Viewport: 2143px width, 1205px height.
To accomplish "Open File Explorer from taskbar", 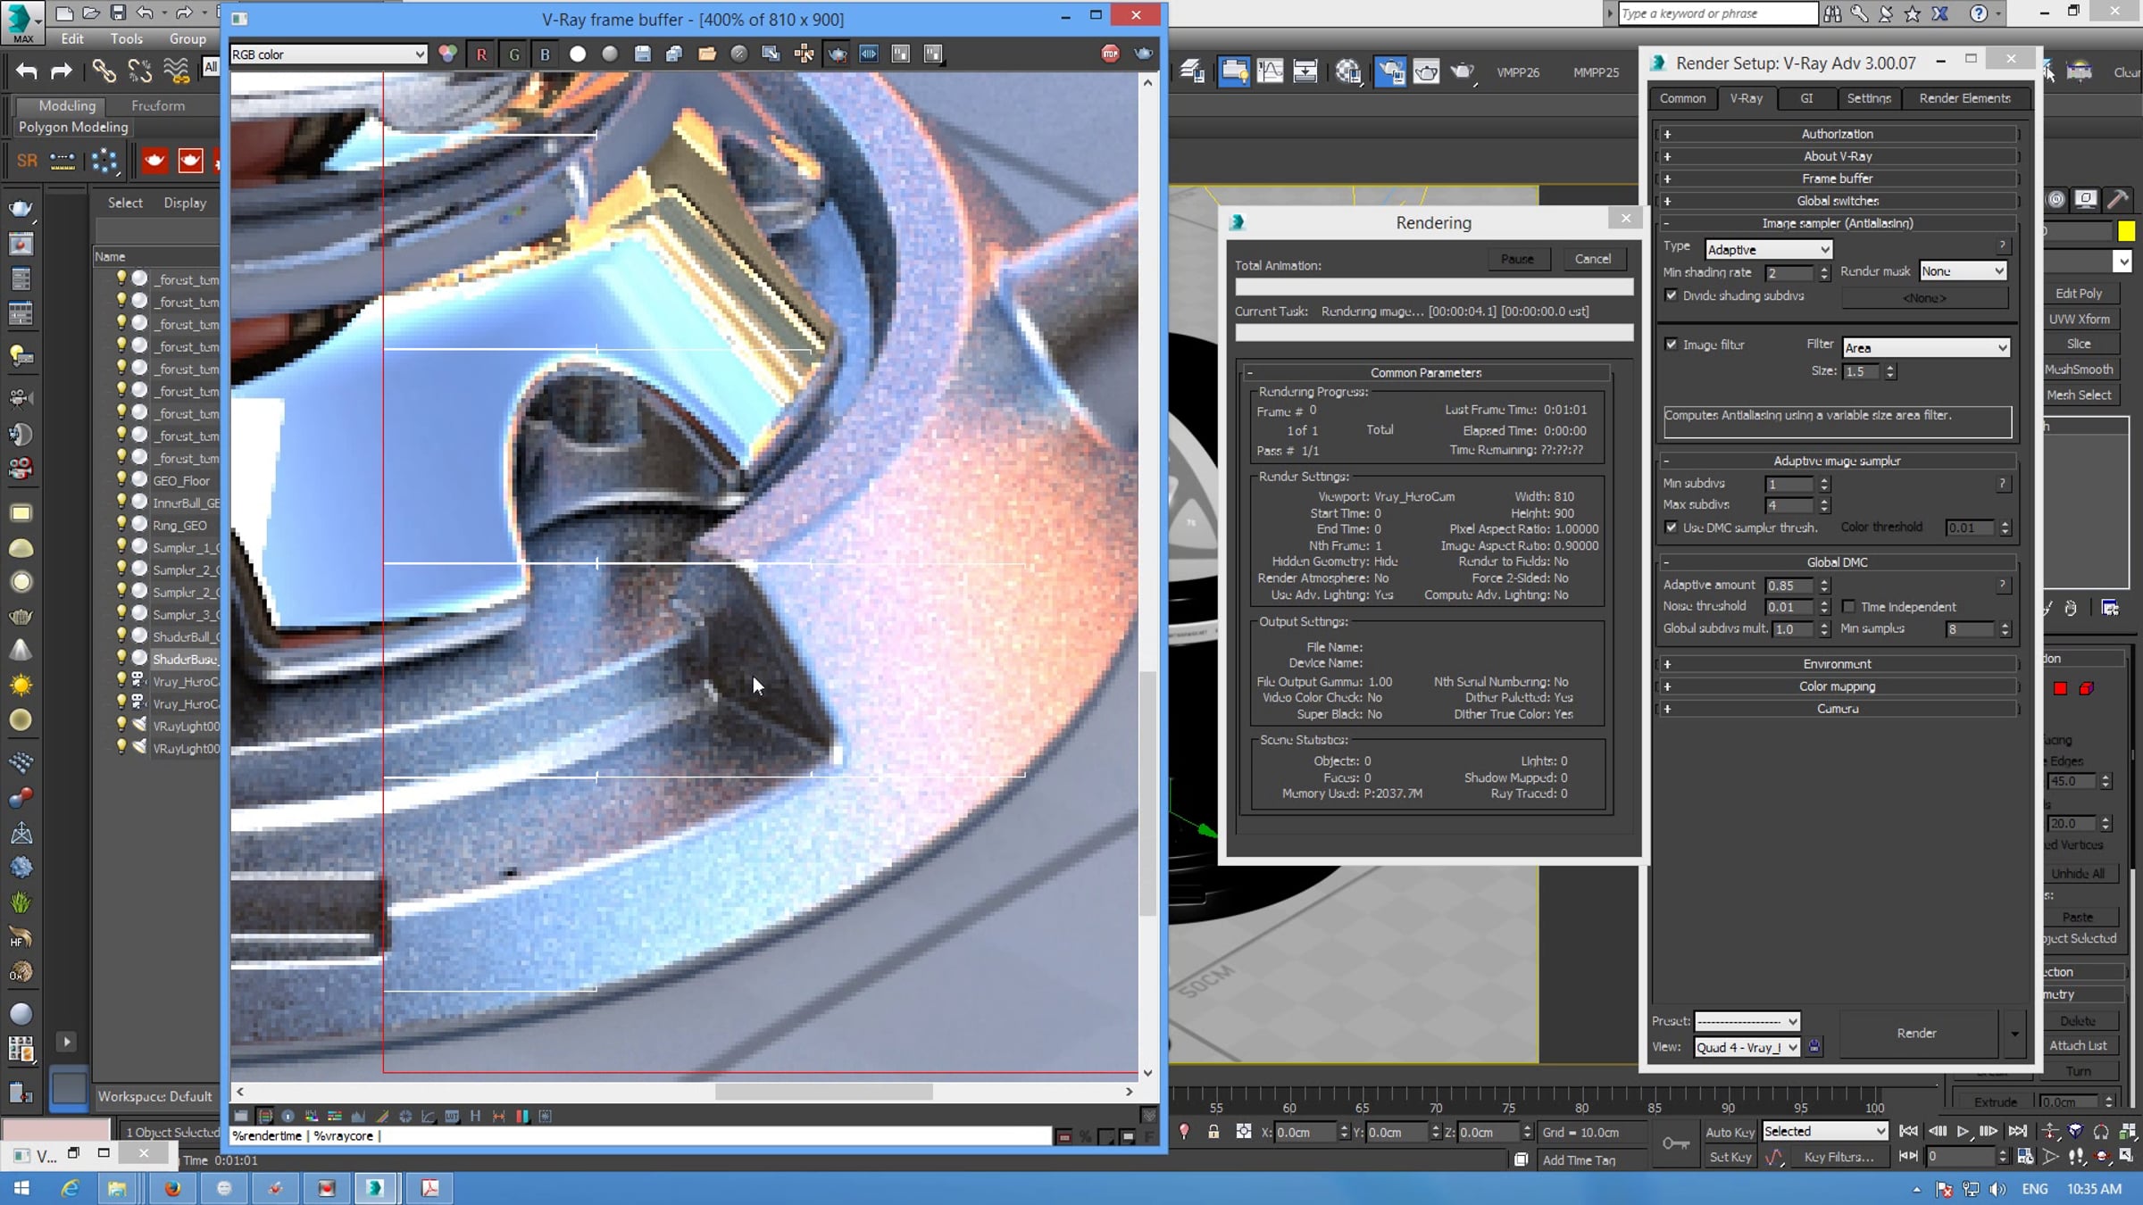I will (x=117, y=1188).
